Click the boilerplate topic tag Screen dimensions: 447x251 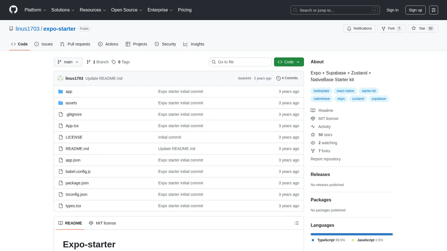point(321,91)
